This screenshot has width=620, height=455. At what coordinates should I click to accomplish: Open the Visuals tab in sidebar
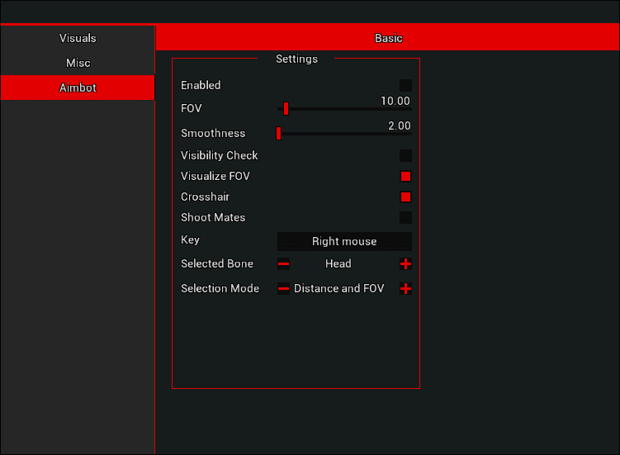coord(78,38)
